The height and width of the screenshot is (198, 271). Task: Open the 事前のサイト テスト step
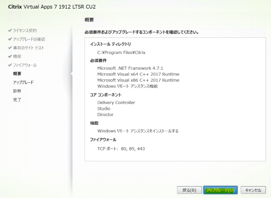click(28, 48)
